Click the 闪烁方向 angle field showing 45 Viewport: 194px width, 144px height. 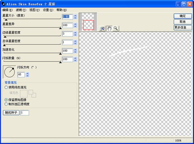(21, 75)
